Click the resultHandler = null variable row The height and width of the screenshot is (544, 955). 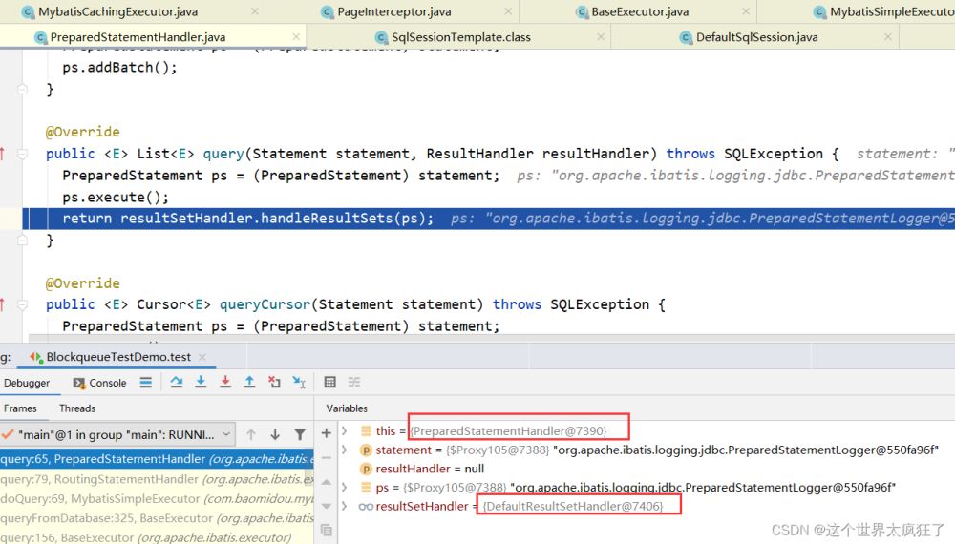(x=646, y=469)
